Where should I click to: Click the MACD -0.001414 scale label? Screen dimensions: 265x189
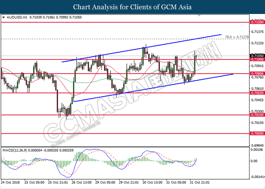pyautogui.click(x=258, y=177)
